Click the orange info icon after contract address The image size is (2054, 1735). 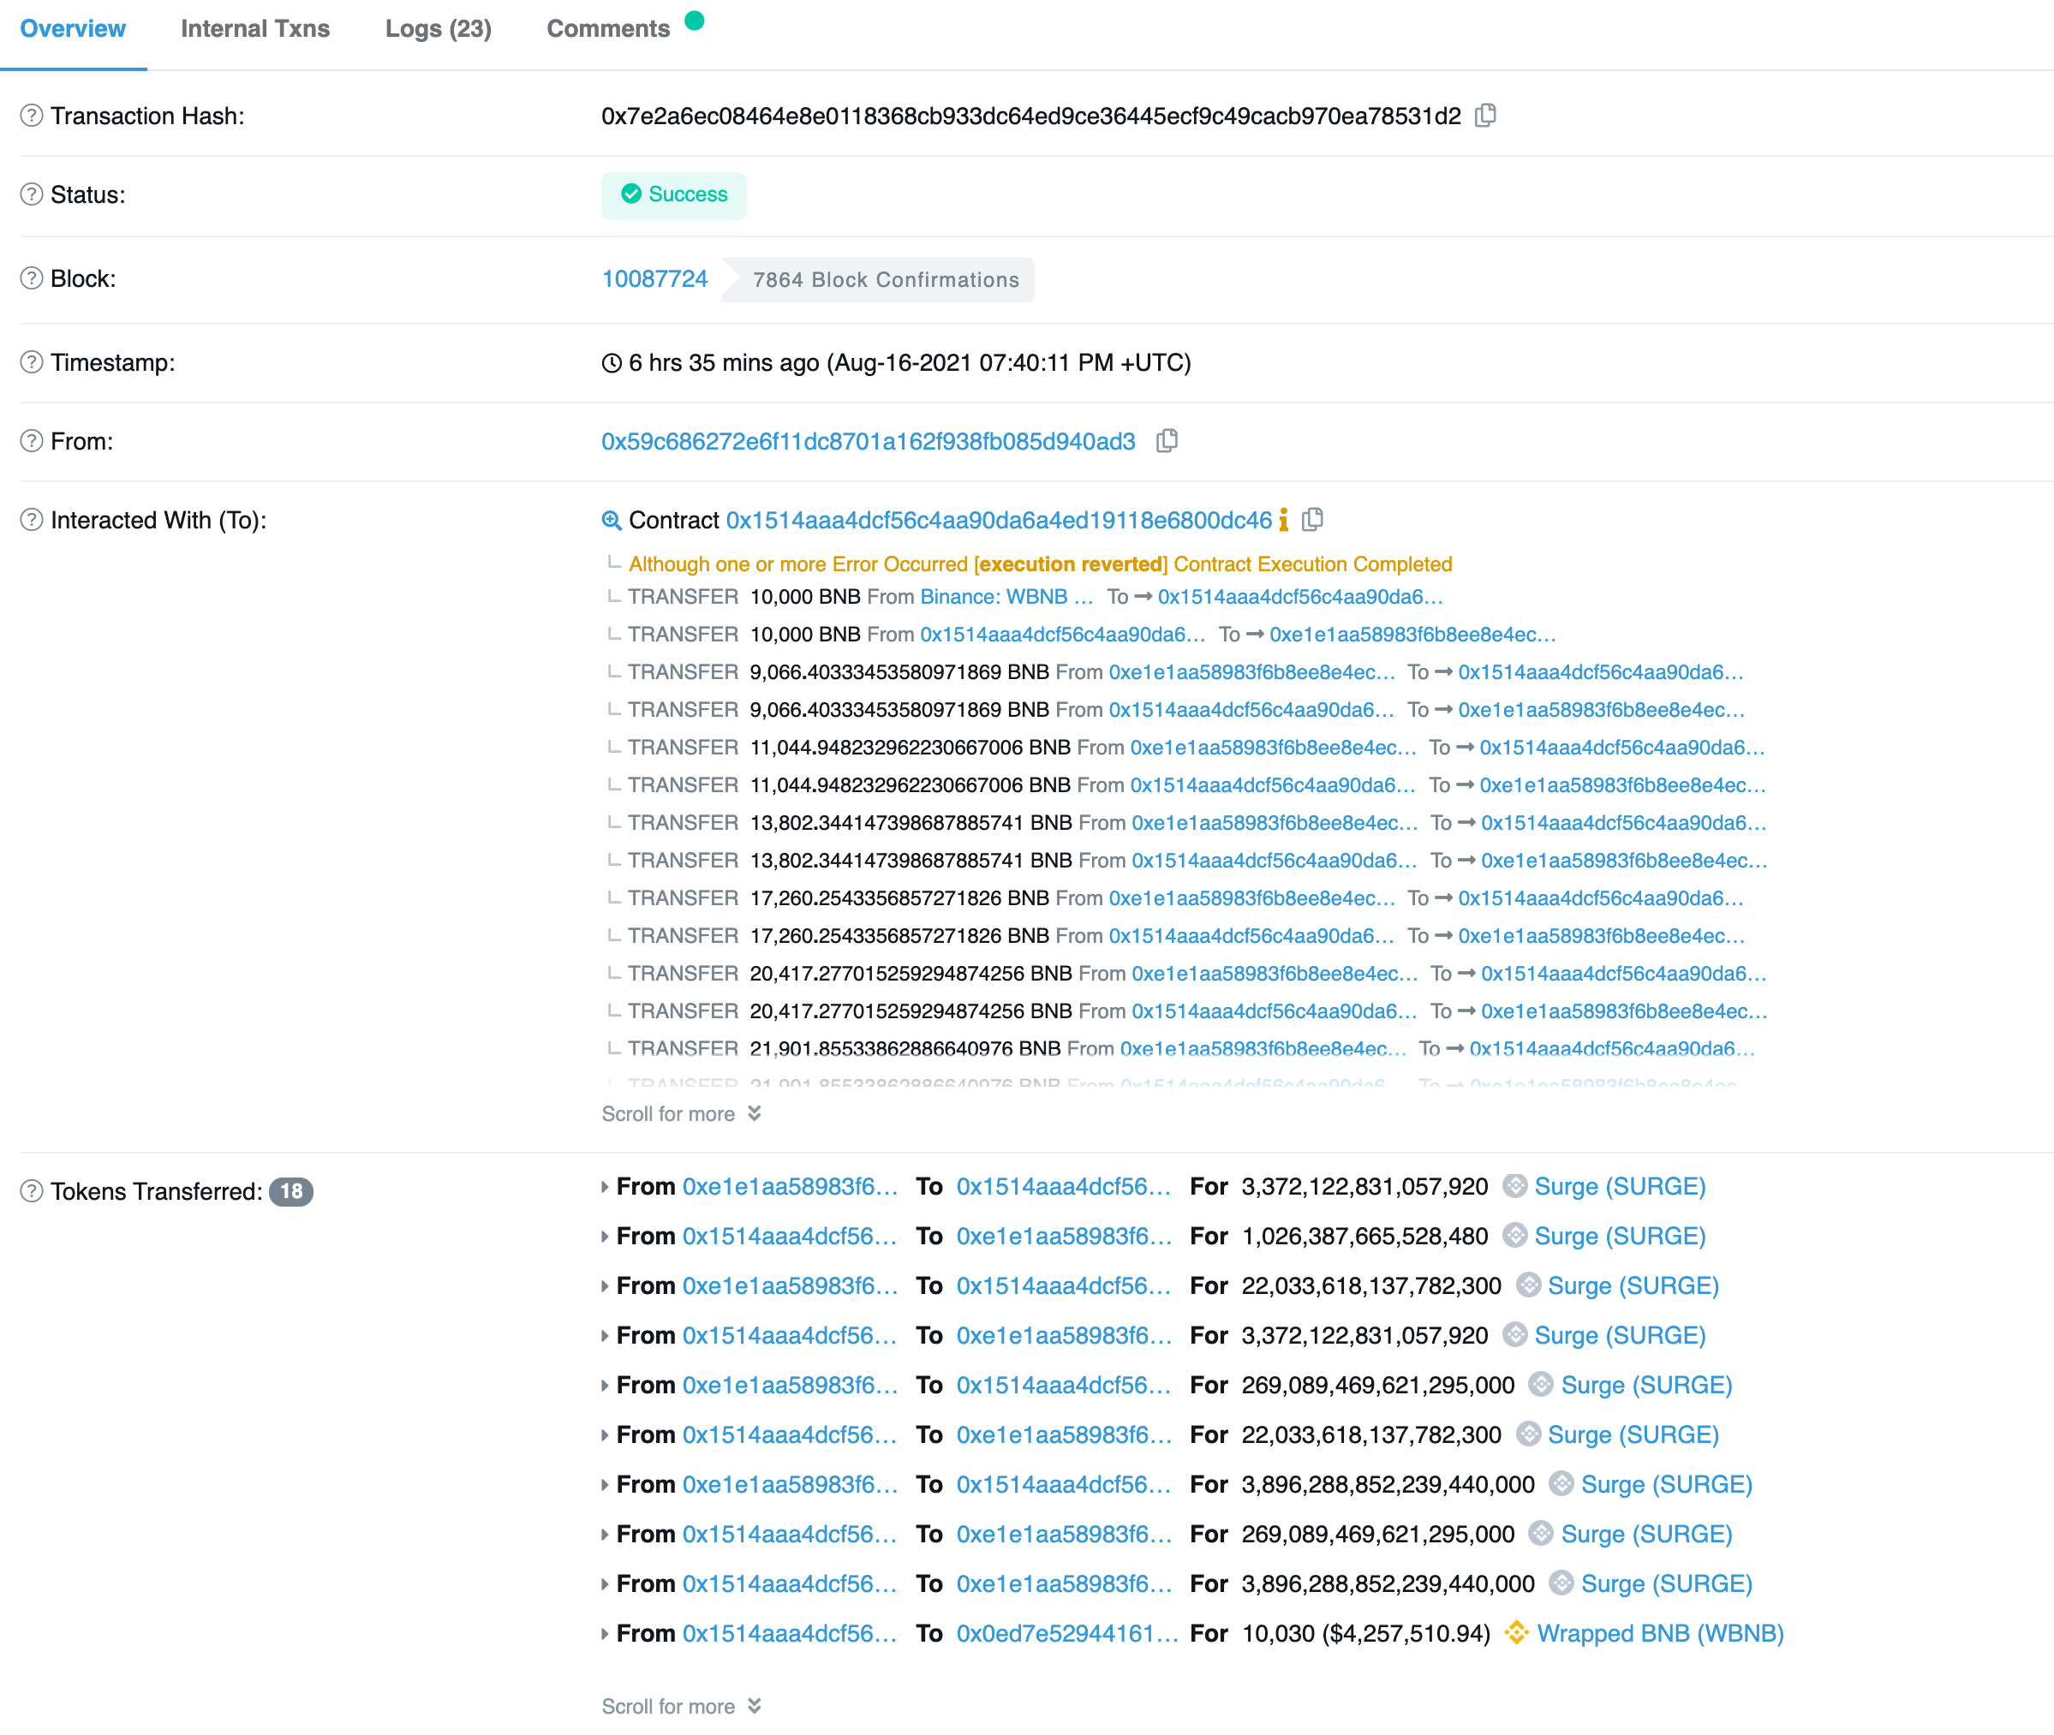click(1283, 519)
